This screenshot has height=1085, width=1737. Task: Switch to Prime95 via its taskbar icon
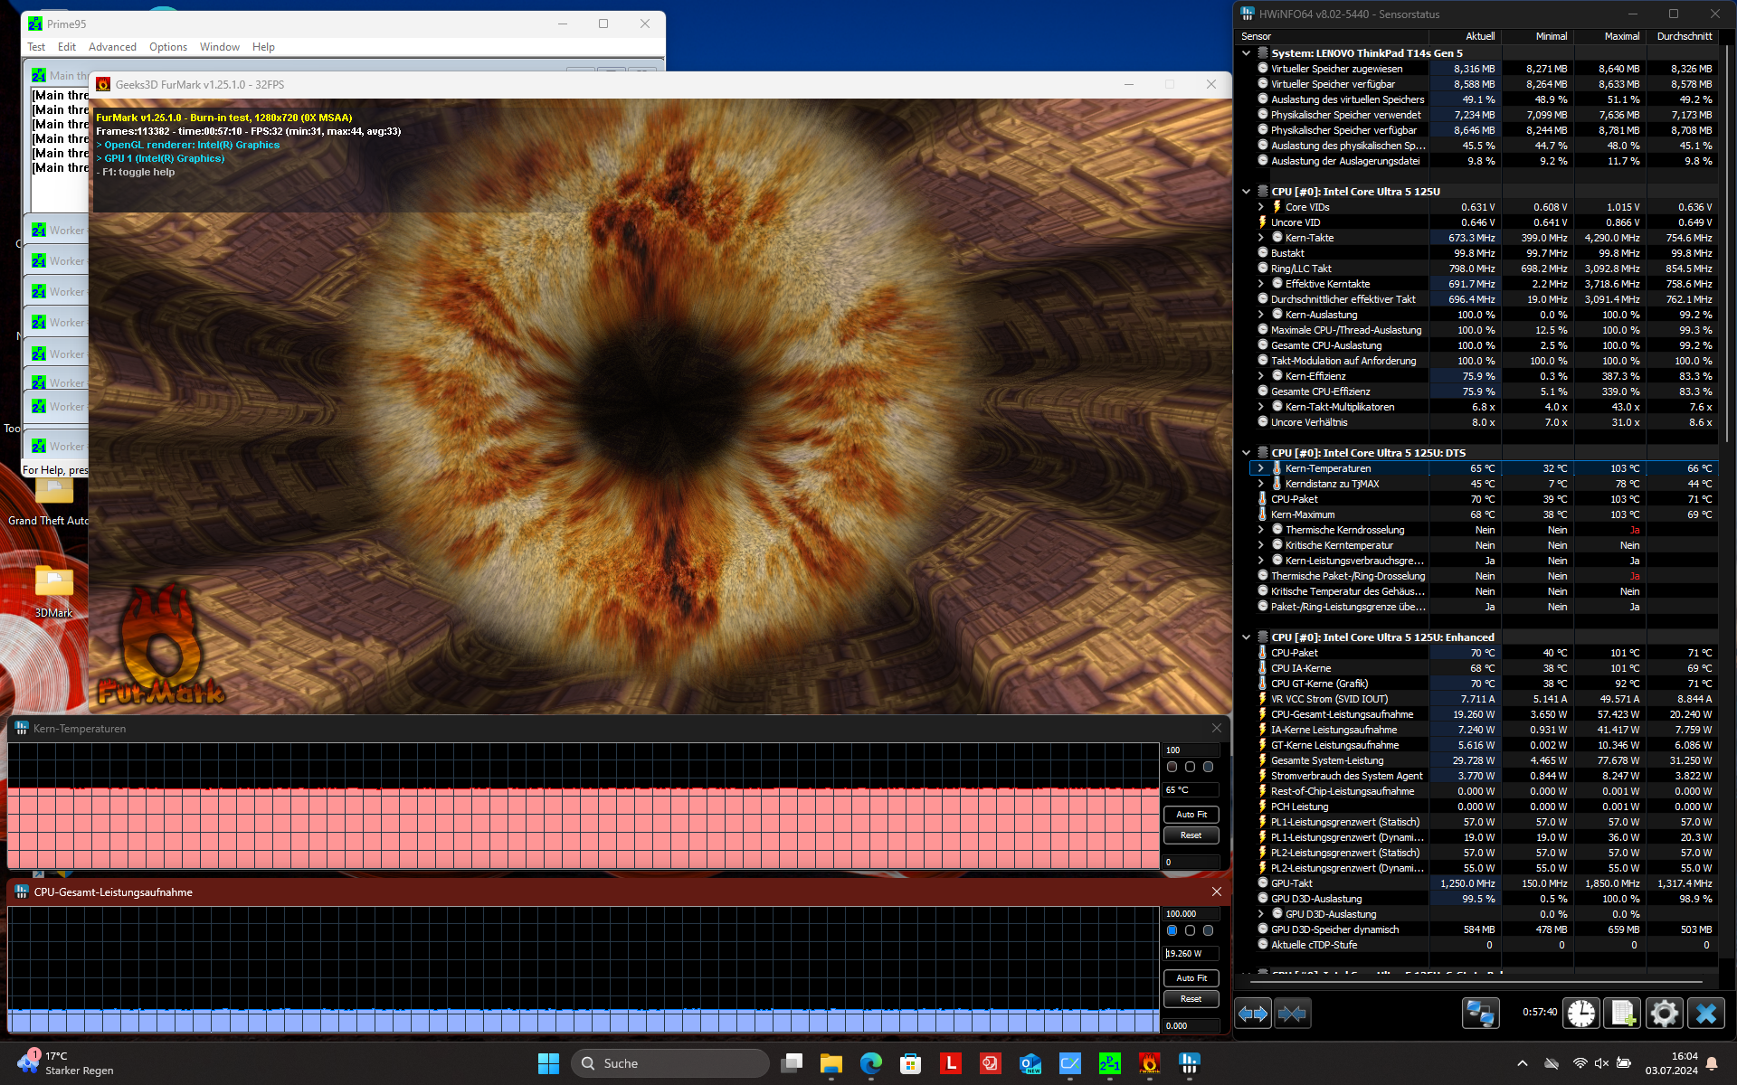[1110, 1063]
